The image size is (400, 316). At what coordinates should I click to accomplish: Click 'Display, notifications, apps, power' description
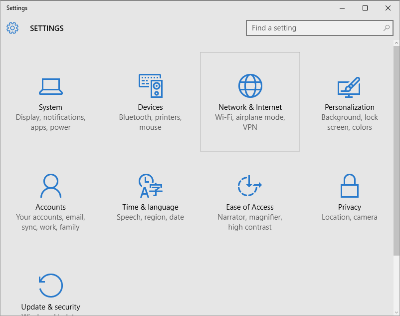[x=50, y=122]
